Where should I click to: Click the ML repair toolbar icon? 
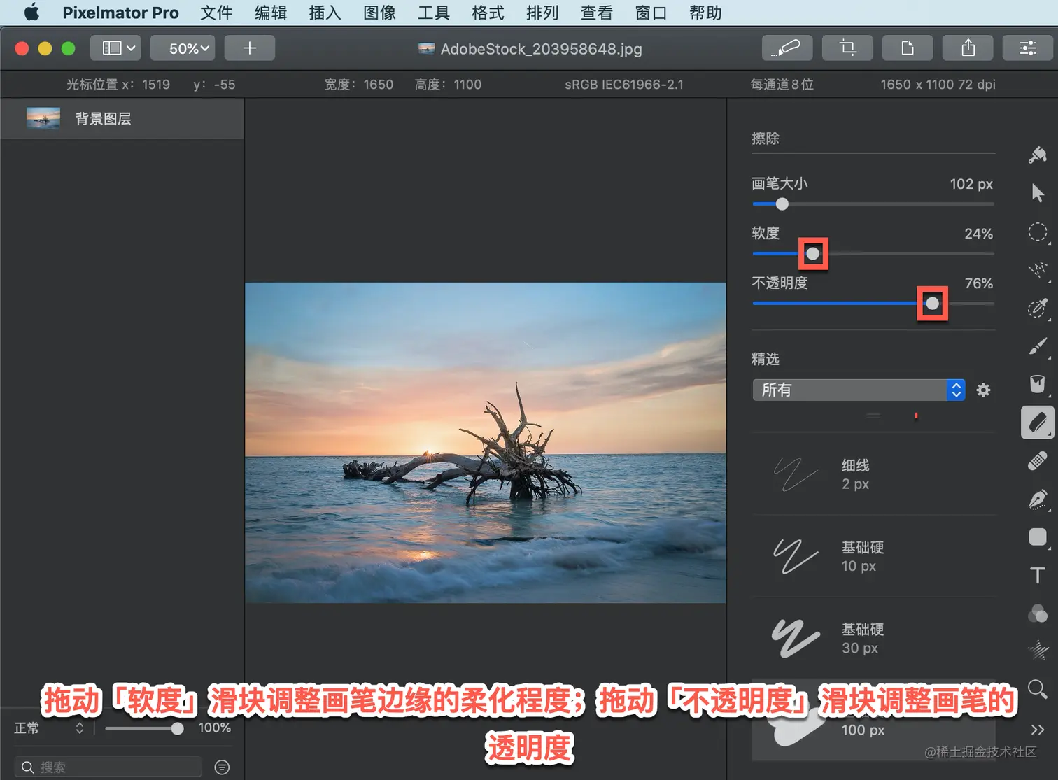(x=787, y=48)
